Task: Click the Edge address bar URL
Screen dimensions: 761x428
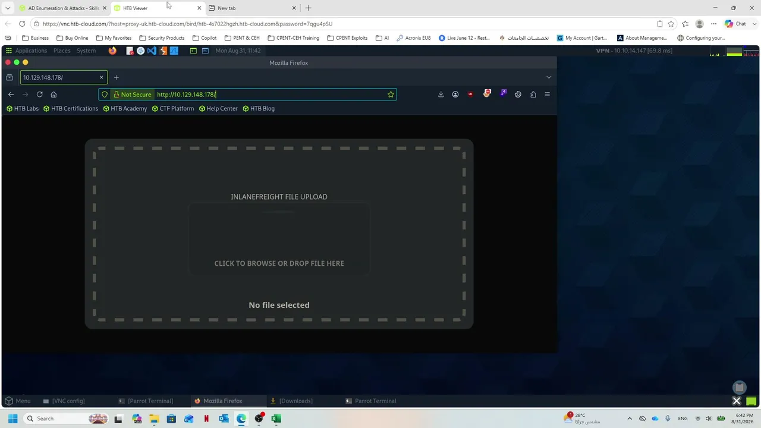Action: tap(187, 24)
